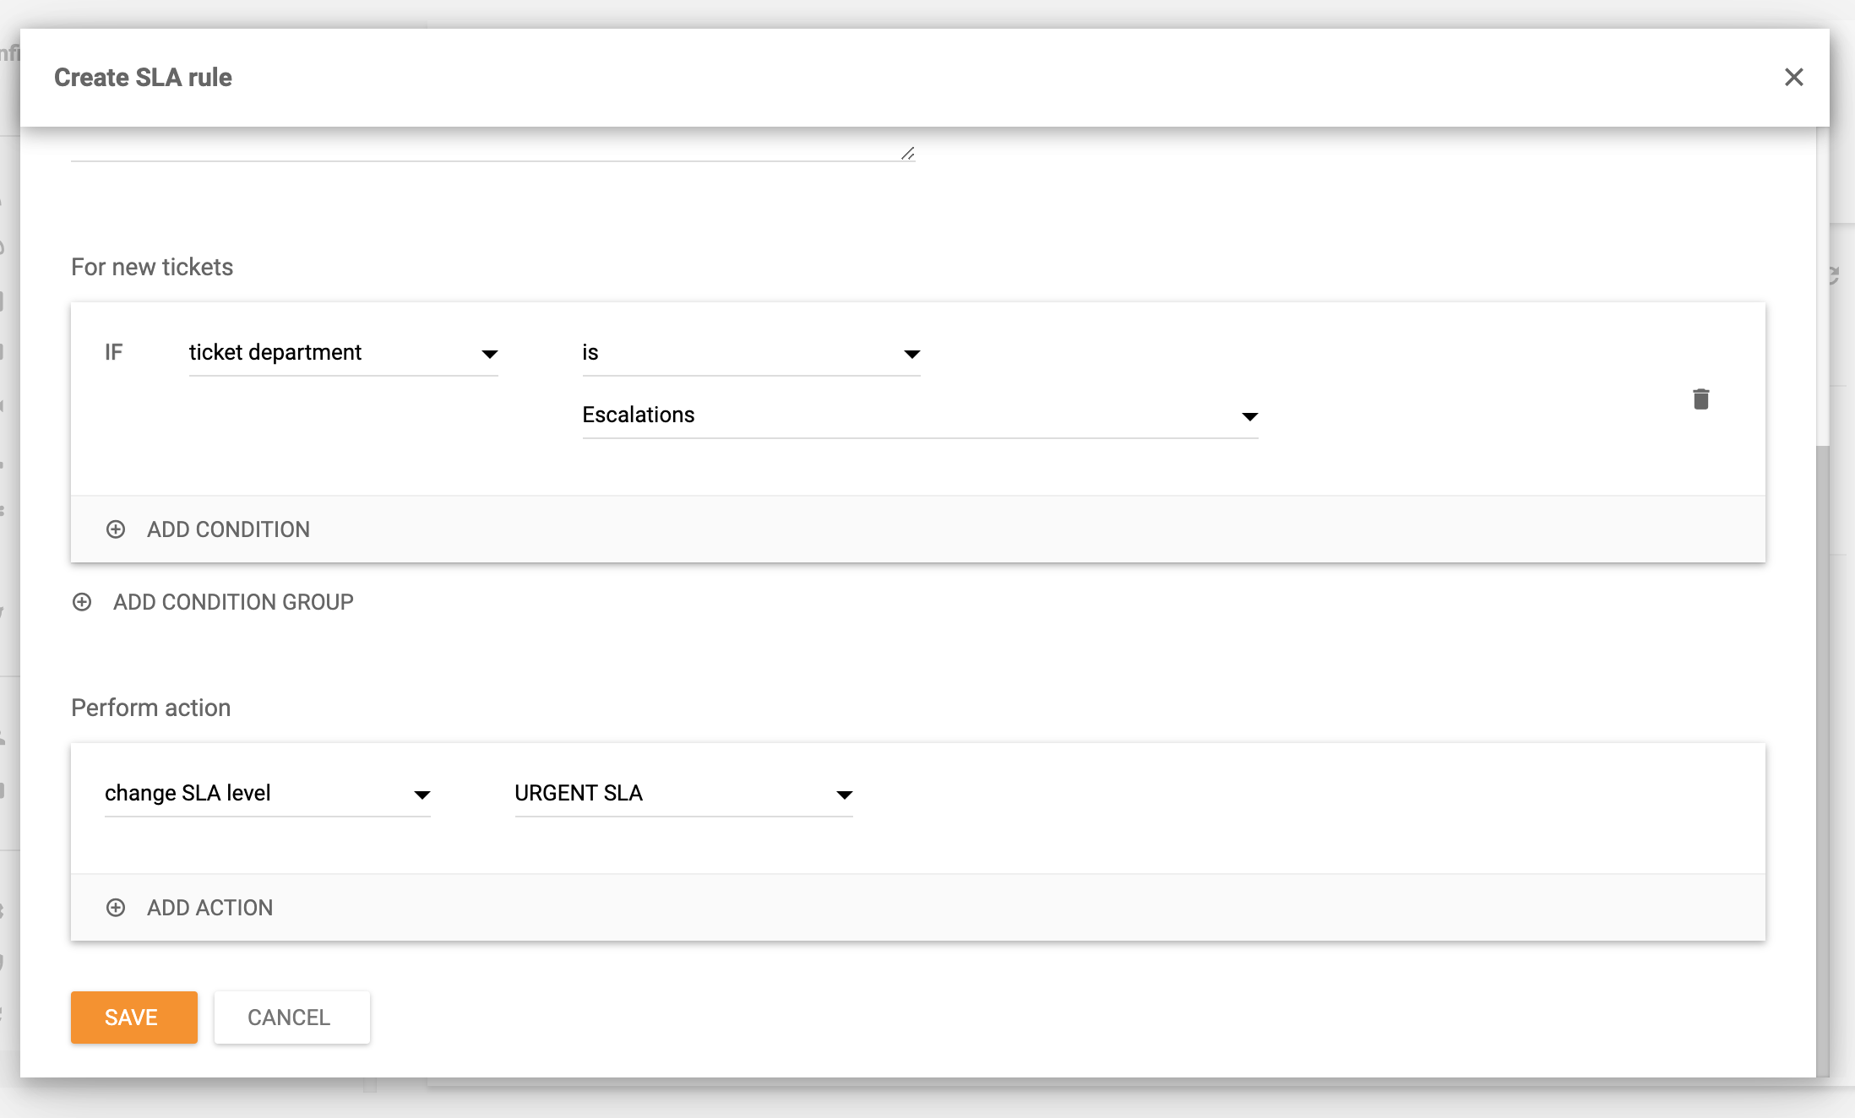Click the ADD ACTION link
This screenshot has width=1855, height=1118.
(x=209, y=907)
